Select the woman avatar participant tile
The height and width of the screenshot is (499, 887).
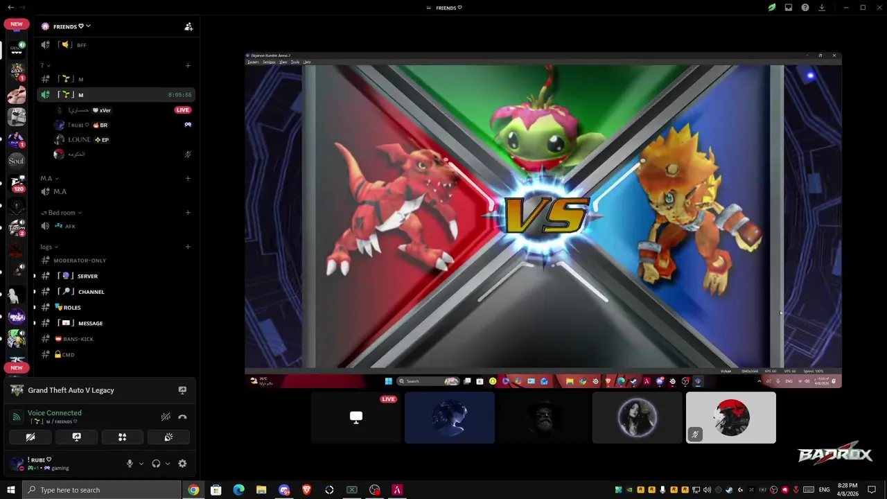[638, 417]
